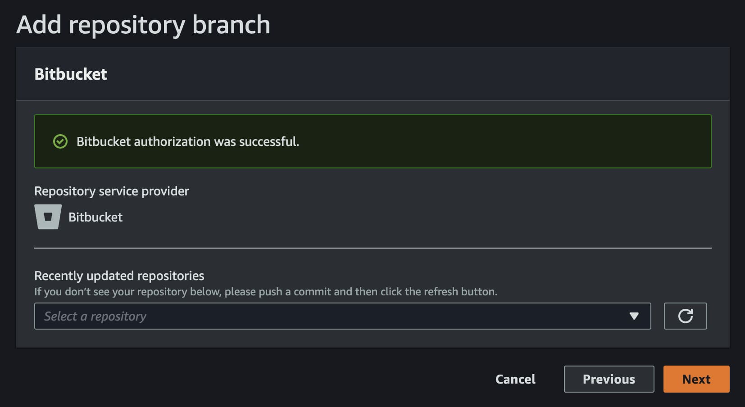The height and width of the screenshot is (407, 745).
Task: Proceed by clicking the orange Next button
Action: pos(696,379)
